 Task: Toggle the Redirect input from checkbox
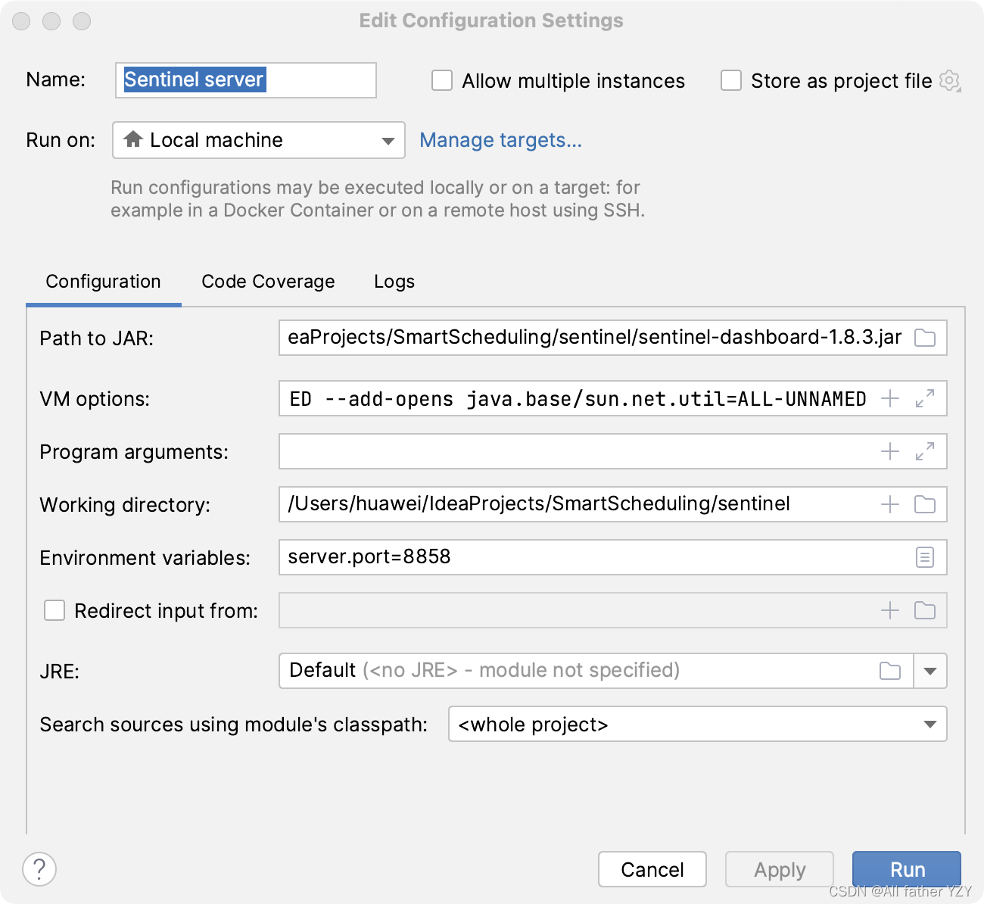[x=54, y=610]
